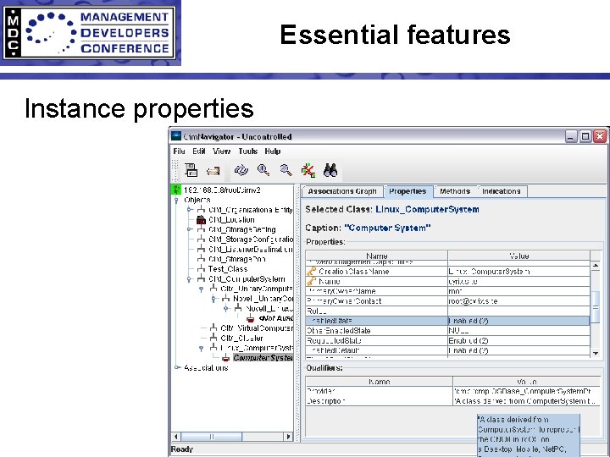Click the instance icon beside Computer System

click(225, 357)
